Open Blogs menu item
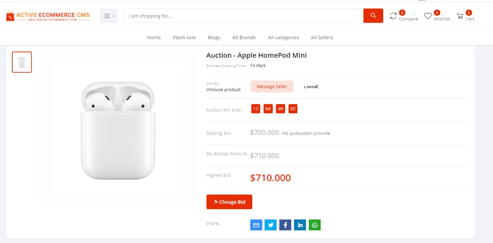The height and width of the screenshot is (243, 493). tap(214, 37)
